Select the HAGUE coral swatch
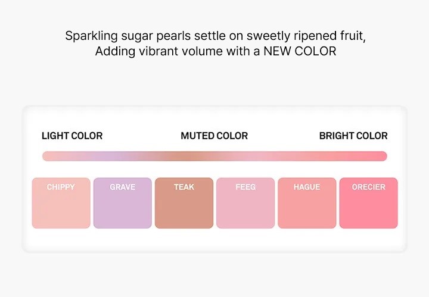429x297 pixels. pos(307,203)
